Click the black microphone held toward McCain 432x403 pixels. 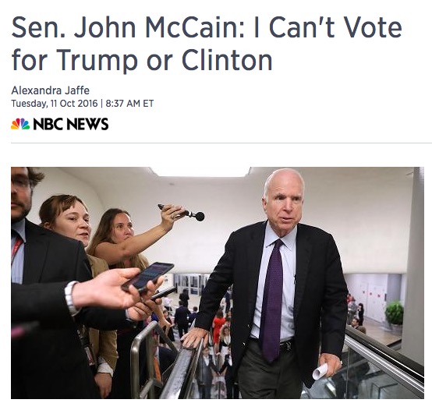click(x=182, y=212)
